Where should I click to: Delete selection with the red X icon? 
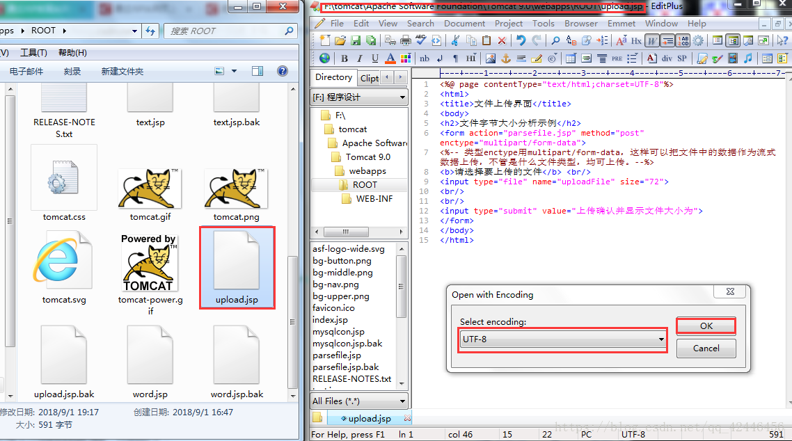502,40
